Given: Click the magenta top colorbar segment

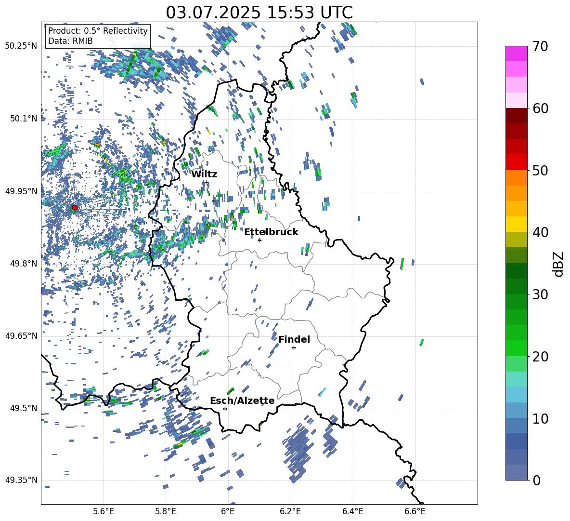Looking at the screenshot, I should click(517, 53).
